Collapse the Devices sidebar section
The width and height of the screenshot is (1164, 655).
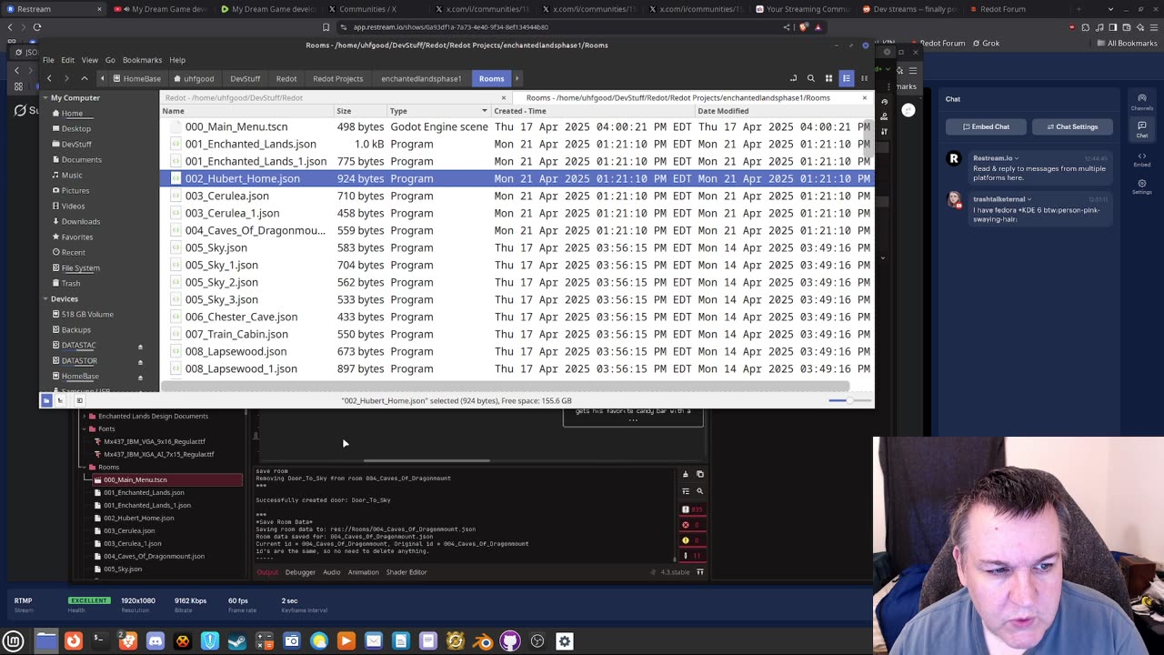45,298
